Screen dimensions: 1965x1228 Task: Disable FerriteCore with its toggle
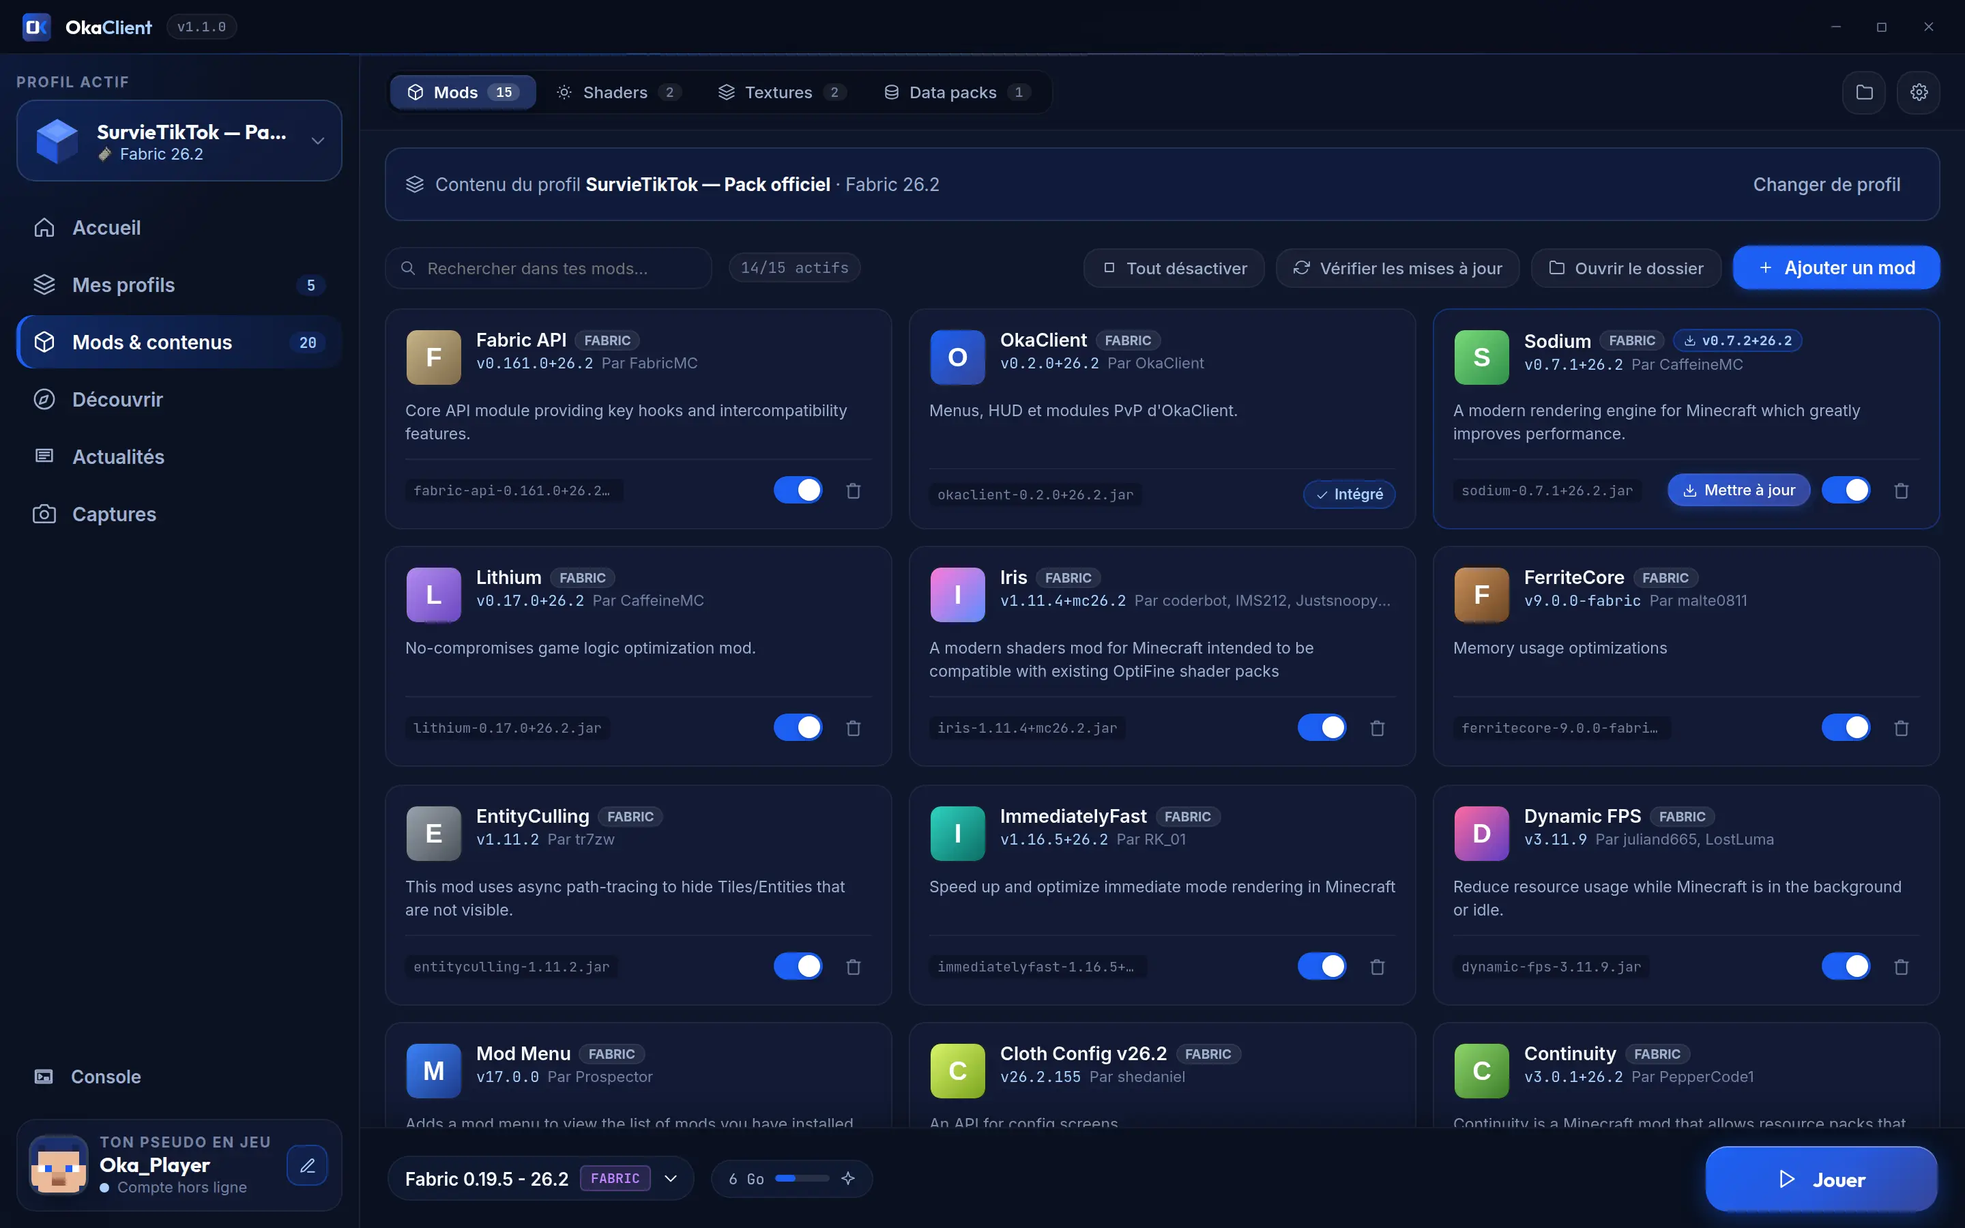click(x=1846, y=727)
